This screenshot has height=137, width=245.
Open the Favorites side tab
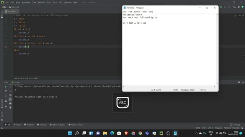[x=2, y=116]
